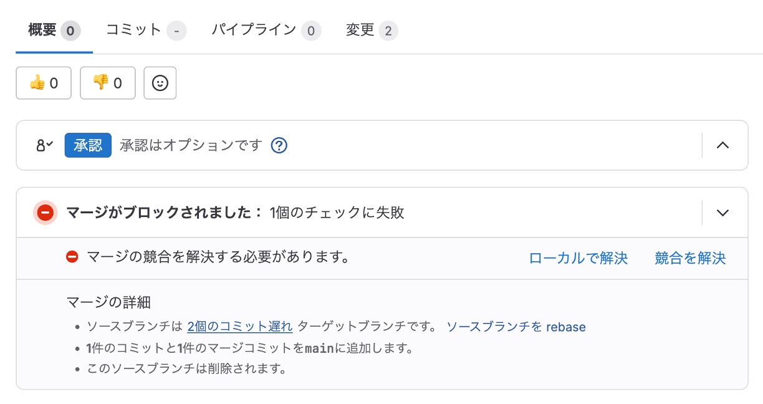The height and width of the screenshot is (404, 763).
Task: Click the thumbs up reaction button
Action: 44,83
